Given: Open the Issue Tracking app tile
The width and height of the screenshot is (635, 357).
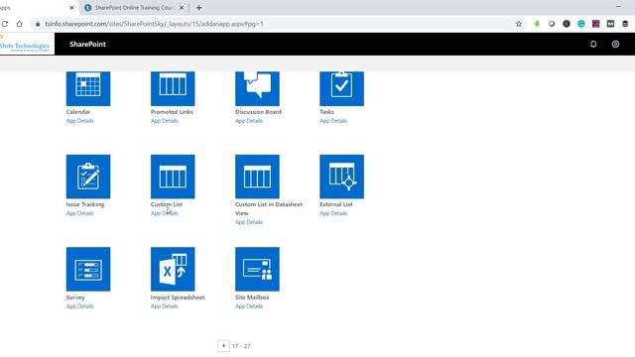Looking at the screenshot, I should 88,177.
